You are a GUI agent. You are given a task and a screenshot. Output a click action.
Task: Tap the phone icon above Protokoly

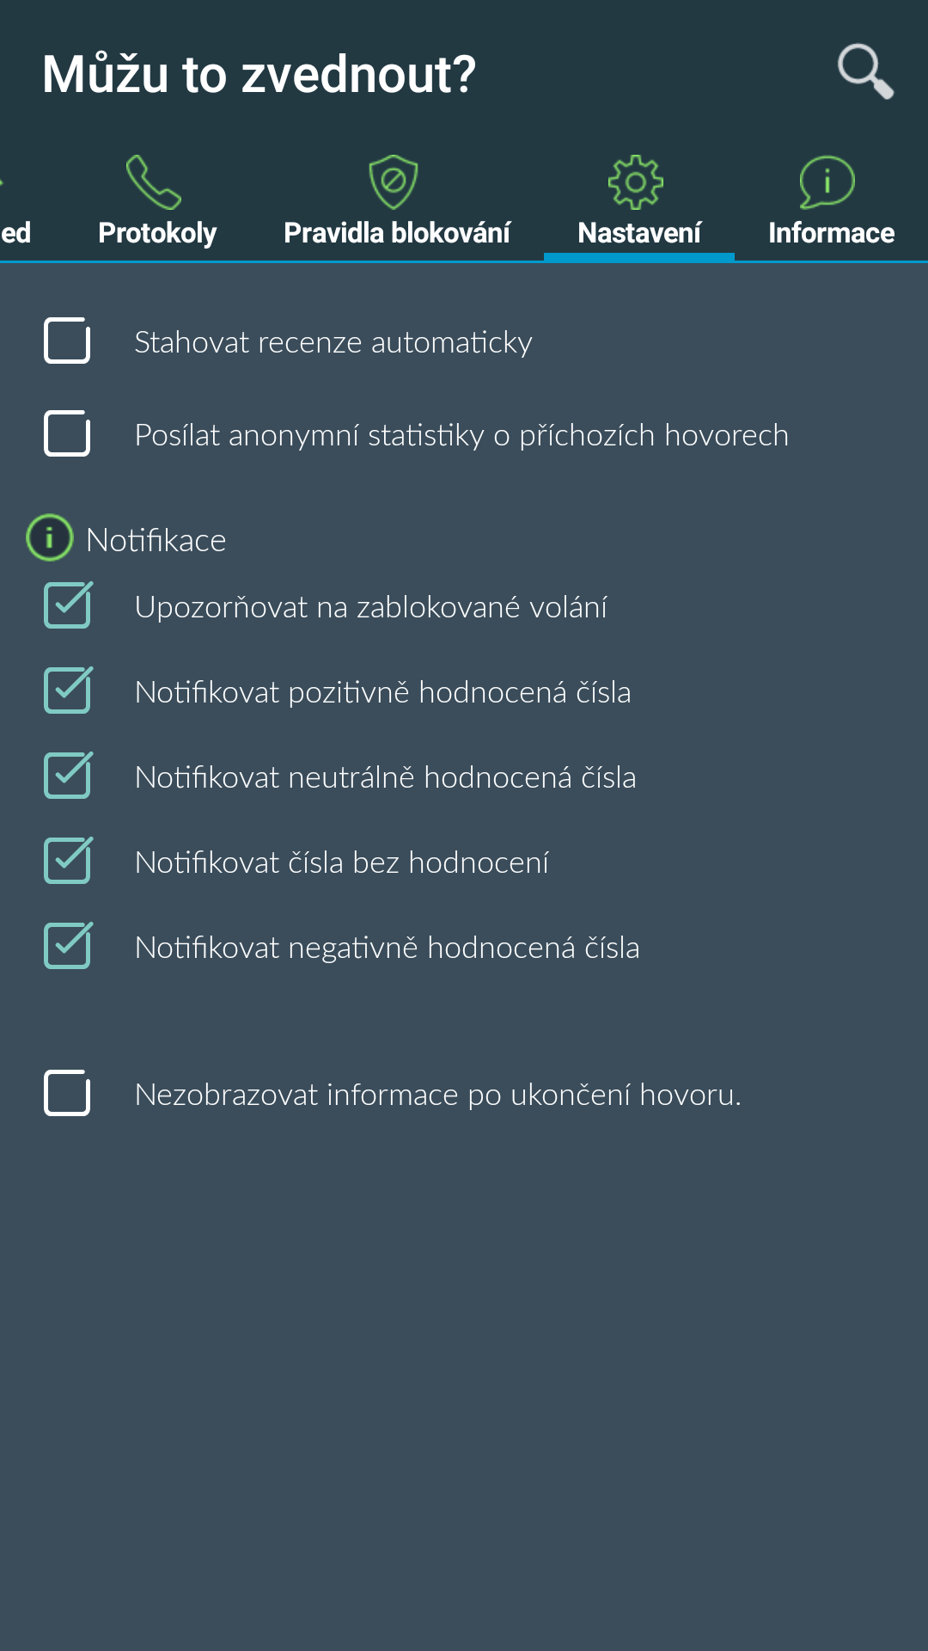pyautogui.click(x=154, y=181)
